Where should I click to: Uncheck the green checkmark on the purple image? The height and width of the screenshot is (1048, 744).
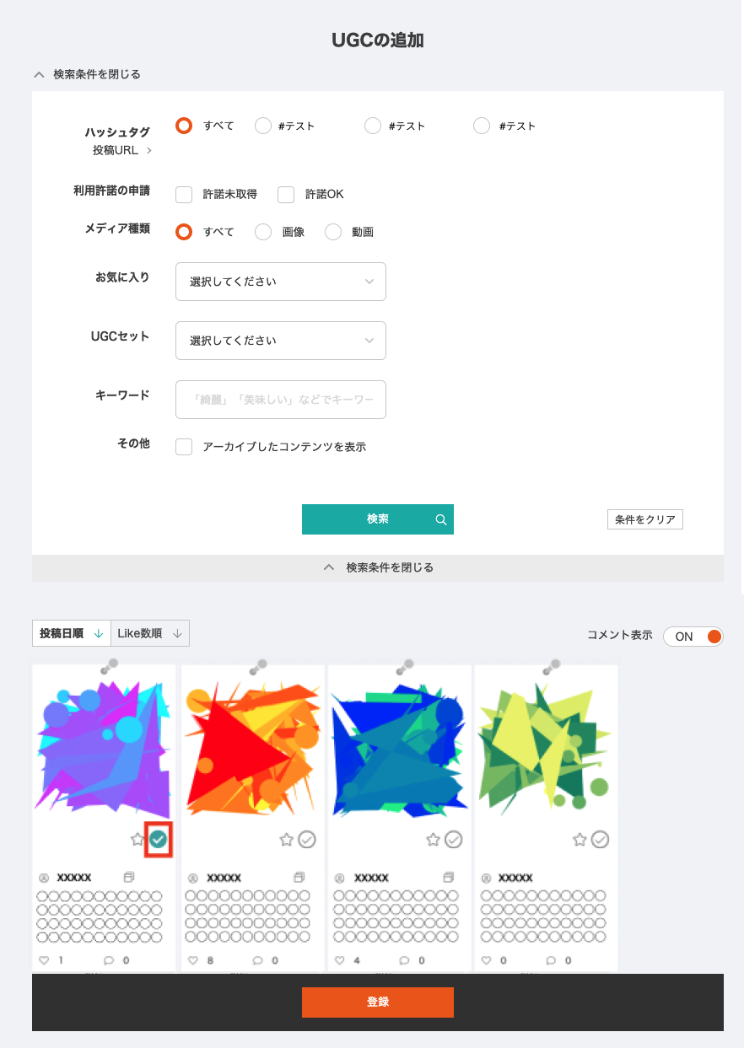(x=159, y=839)
